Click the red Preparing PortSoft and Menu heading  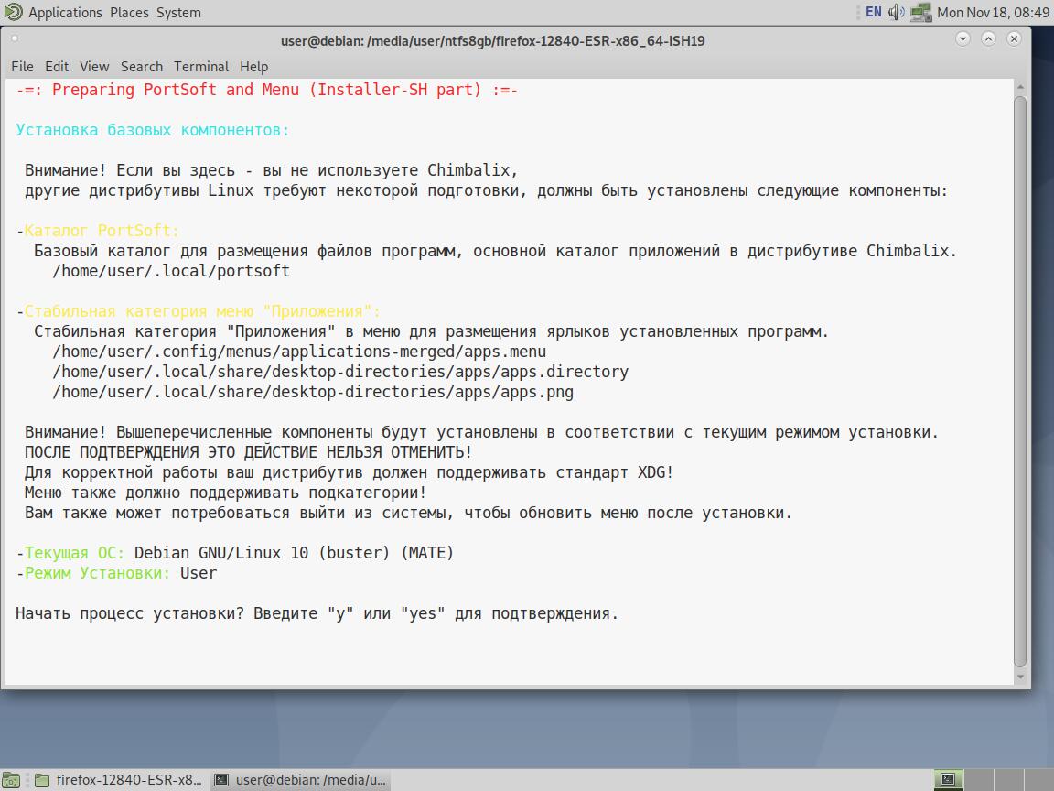267,90
